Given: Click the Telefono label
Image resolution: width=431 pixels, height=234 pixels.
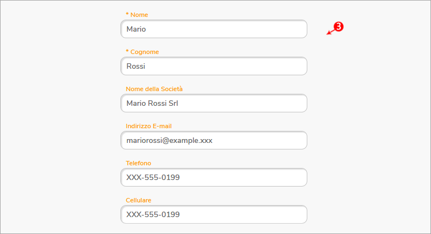Looking at the screenshot, I should click(x=138, y=163).
